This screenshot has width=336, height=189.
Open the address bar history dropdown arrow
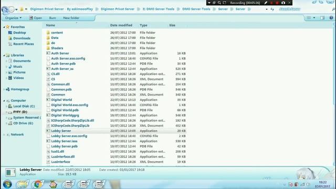pos(267,9)
